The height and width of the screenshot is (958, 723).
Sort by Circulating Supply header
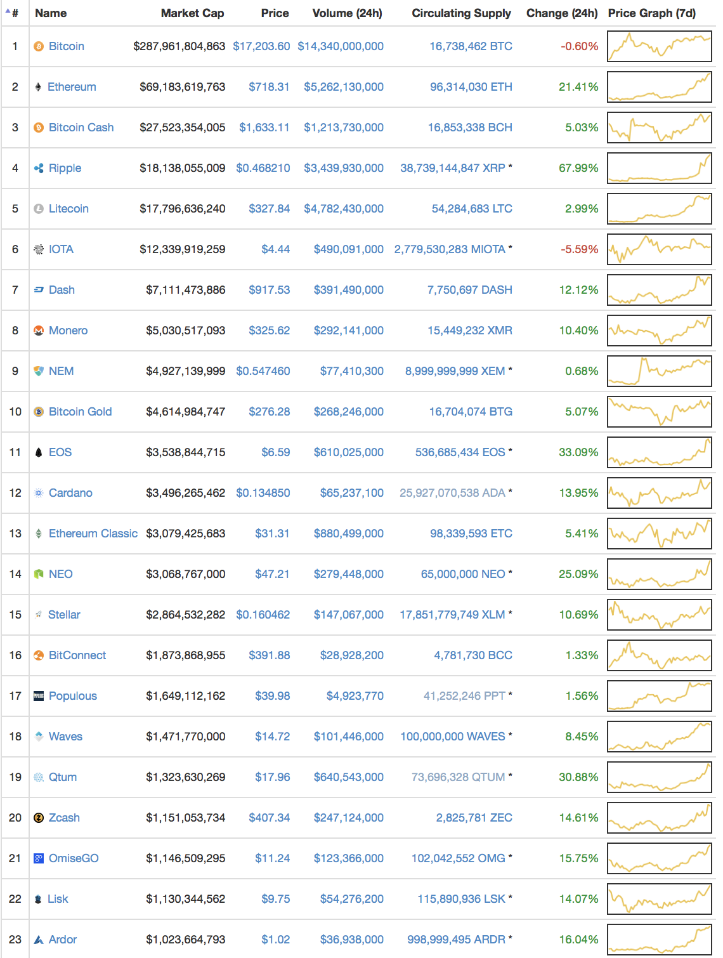(x=461, y=13)
